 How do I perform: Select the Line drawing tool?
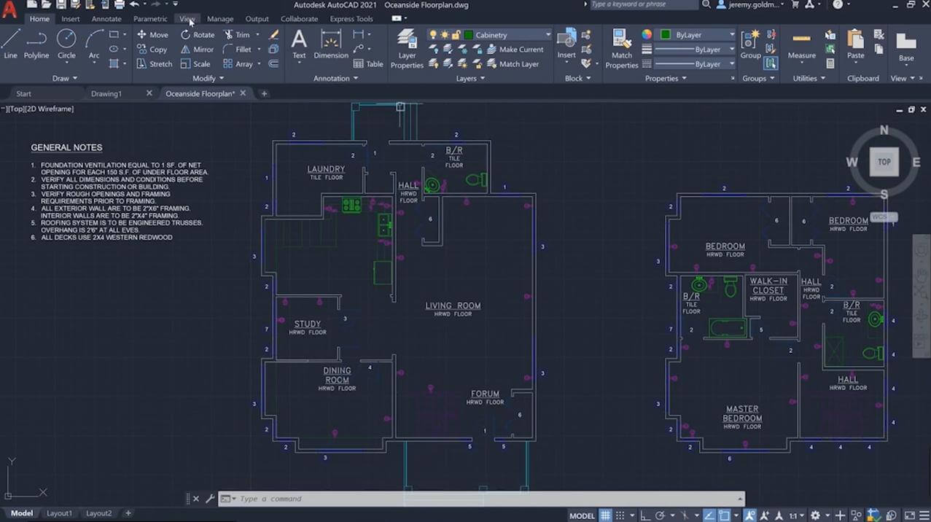click(x=10, y=44)
